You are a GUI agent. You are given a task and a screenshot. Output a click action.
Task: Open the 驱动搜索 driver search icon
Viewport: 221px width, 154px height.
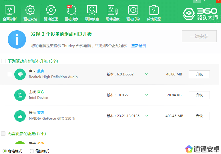71,13
